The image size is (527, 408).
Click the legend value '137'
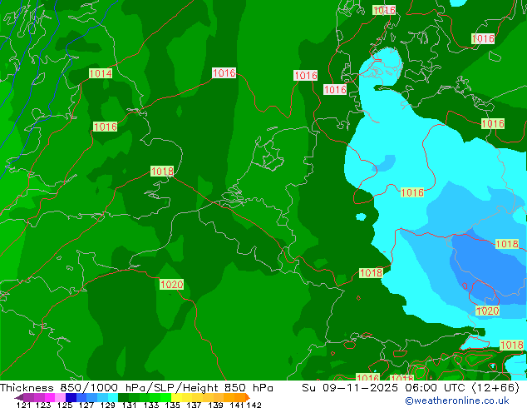[x=194, y=405]
